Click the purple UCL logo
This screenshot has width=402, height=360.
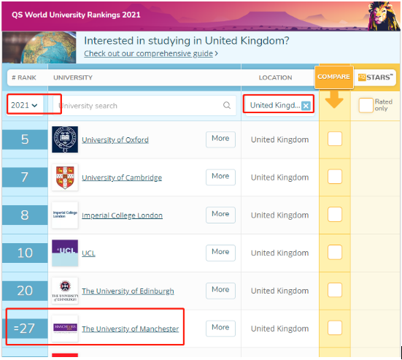point(65,253)
